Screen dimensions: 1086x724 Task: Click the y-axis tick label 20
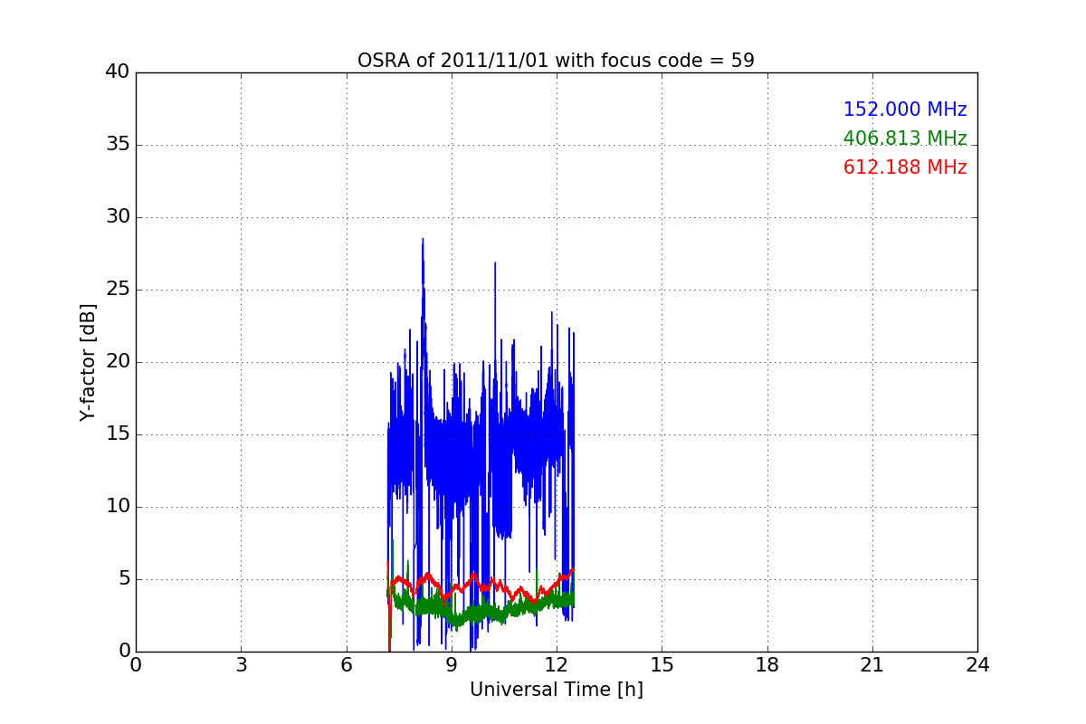[118, 362]
